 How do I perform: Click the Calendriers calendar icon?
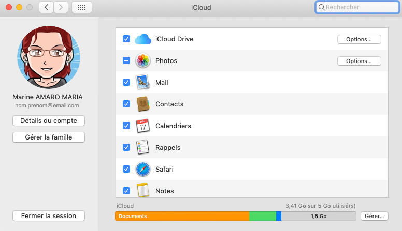click(143, 126)
